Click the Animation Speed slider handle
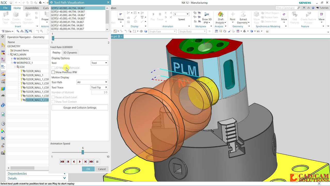Viewport: 330px width, 186px height. [83, 152]
